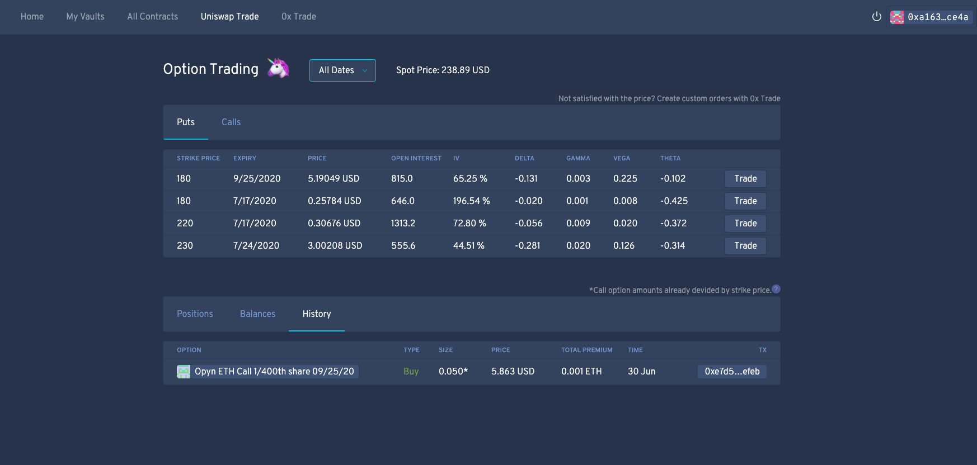
Task: Click history price 5.863 USD
Action: coord(513,372)
